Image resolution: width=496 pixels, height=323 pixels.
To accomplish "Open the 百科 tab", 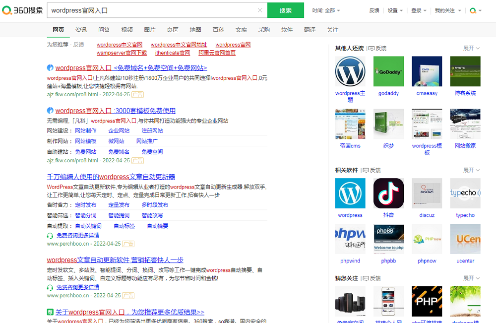I will (x=218, y=30).
